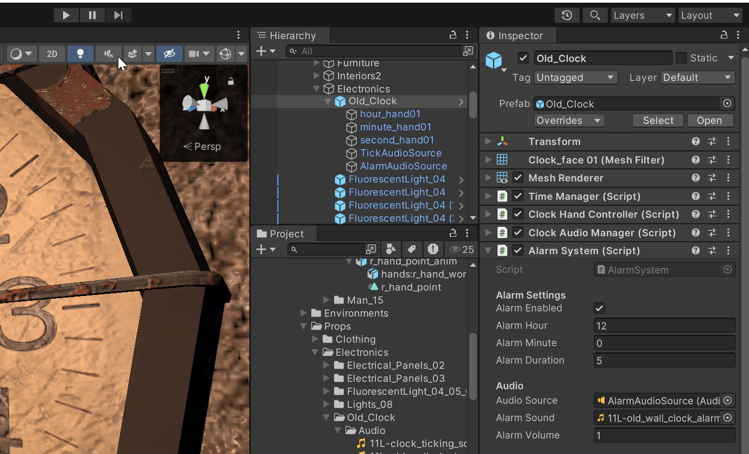Open the Undo History icon in top toolbar
The width and height of the screenshot is (749, 454).
tap(567, 15)
